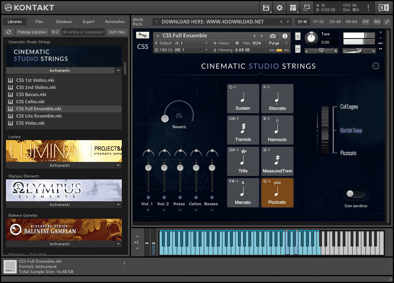Toggle Viol. 1 power button

click(148, 197)
